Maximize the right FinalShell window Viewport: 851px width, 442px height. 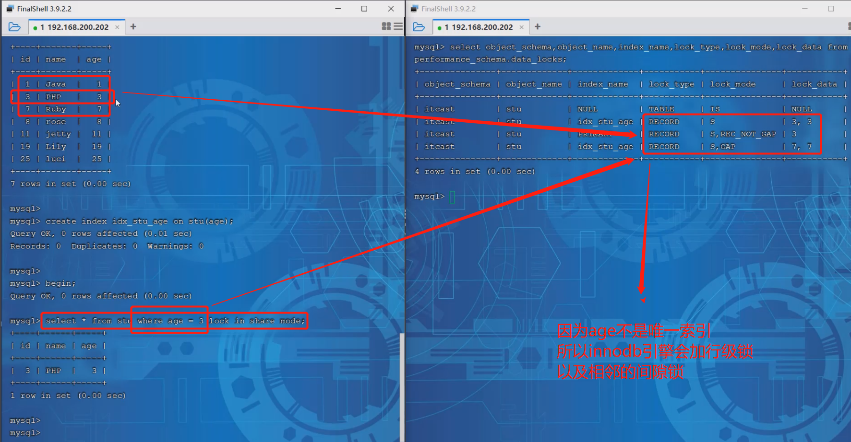[x=831, y=9]
